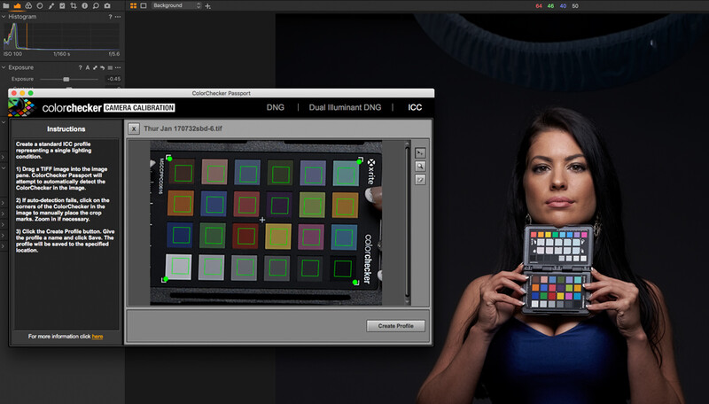Apply auto adjust A in Exposure panel
This screenshot has height=404, width=709.
point(88,68)
